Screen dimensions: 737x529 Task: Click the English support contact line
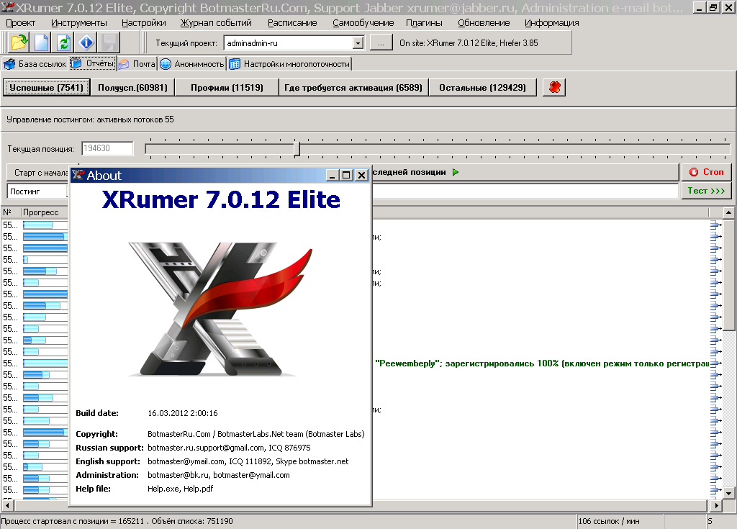click(248, 461)
